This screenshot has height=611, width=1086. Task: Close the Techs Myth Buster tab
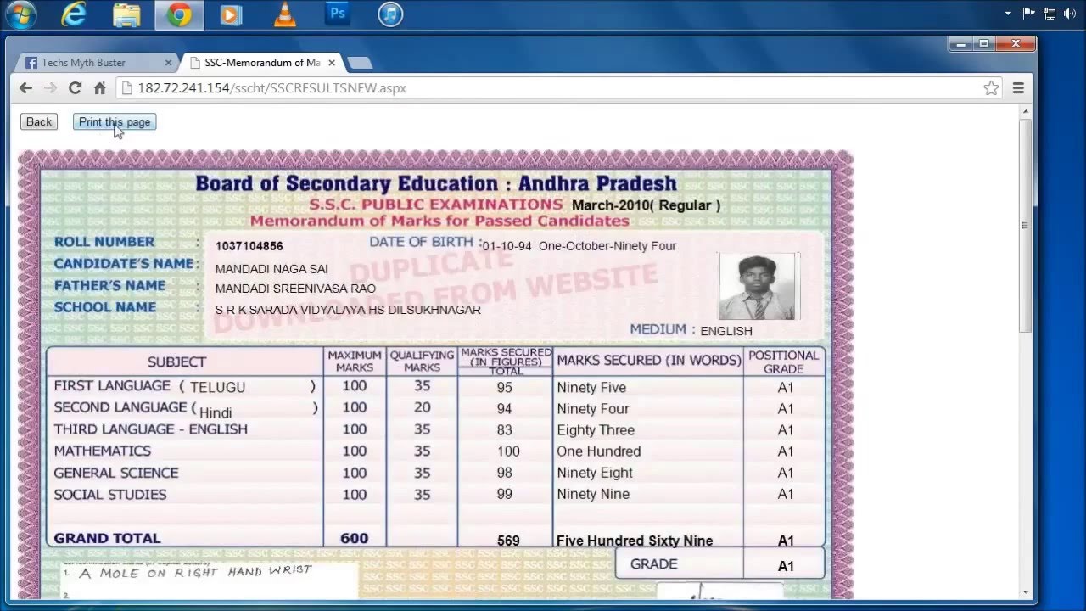point(168,63)
